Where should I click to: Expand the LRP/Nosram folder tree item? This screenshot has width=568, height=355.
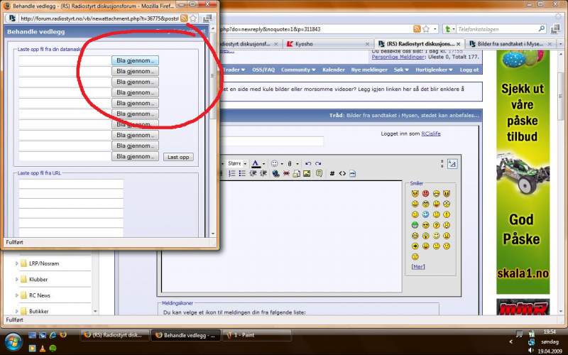point(17,263)
